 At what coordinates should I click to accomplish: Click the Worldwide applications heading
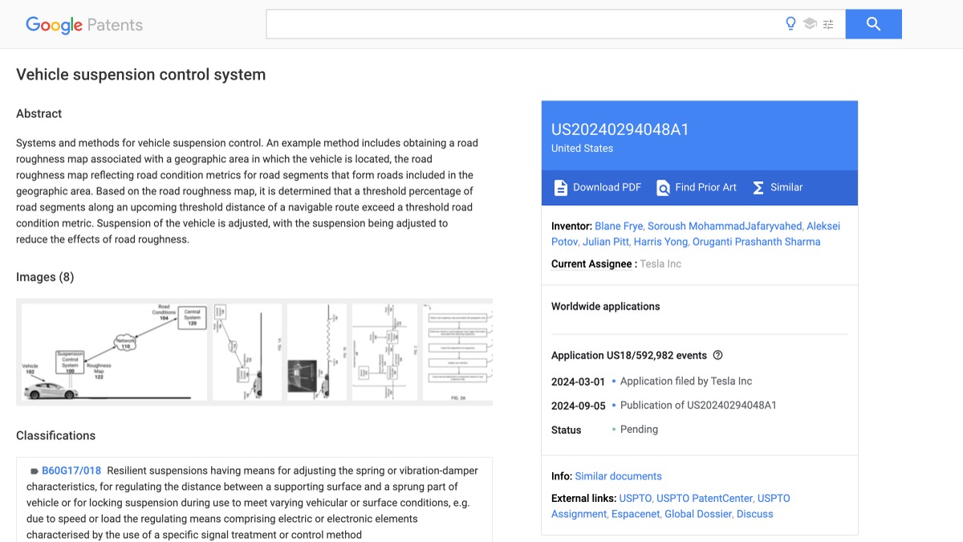[x=605, y=306]
